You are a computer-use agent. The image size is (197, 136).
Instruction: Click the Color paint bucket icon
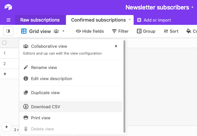189,31
